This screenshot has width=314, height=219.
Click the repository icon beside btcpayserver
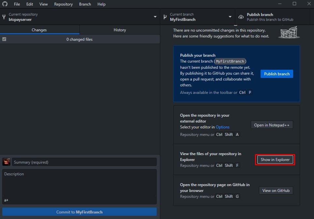(4, 17)
